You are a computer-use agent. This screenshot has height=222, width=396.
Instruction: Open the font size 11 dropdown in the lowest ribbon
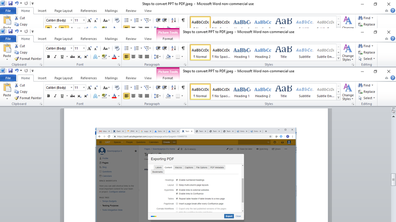[x=84, y=88]
